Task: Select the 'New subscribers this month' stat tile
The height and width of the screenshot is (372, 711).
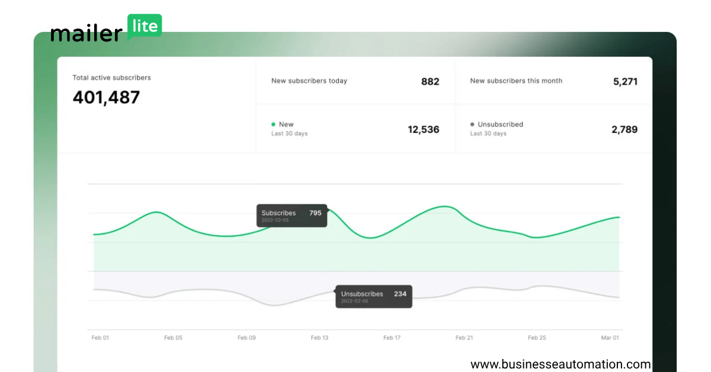Action: click(x=554, y=81)
